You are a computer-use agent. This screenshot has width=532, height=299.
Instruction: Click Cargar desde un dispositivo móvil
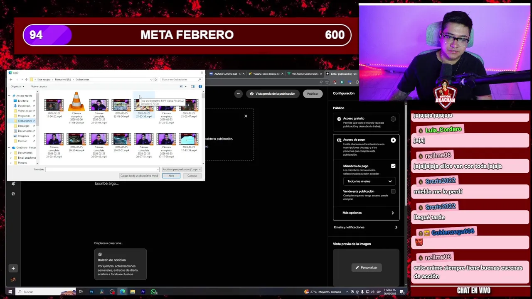tap(139, 176)
